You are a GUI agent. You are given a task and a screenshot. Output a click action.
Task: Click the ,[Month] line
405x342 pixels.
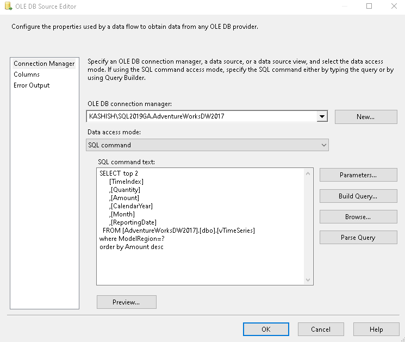tap(122, 214)
